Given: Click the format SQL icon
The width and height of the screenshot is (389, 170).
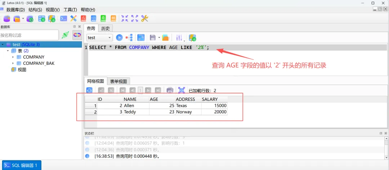Looking at the screenshot, I should pyautogui.click(x=141, y=38).
